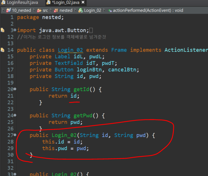
Task: Collapse the Login_02 constructor at line 27
Action: [x=15, y=135]
